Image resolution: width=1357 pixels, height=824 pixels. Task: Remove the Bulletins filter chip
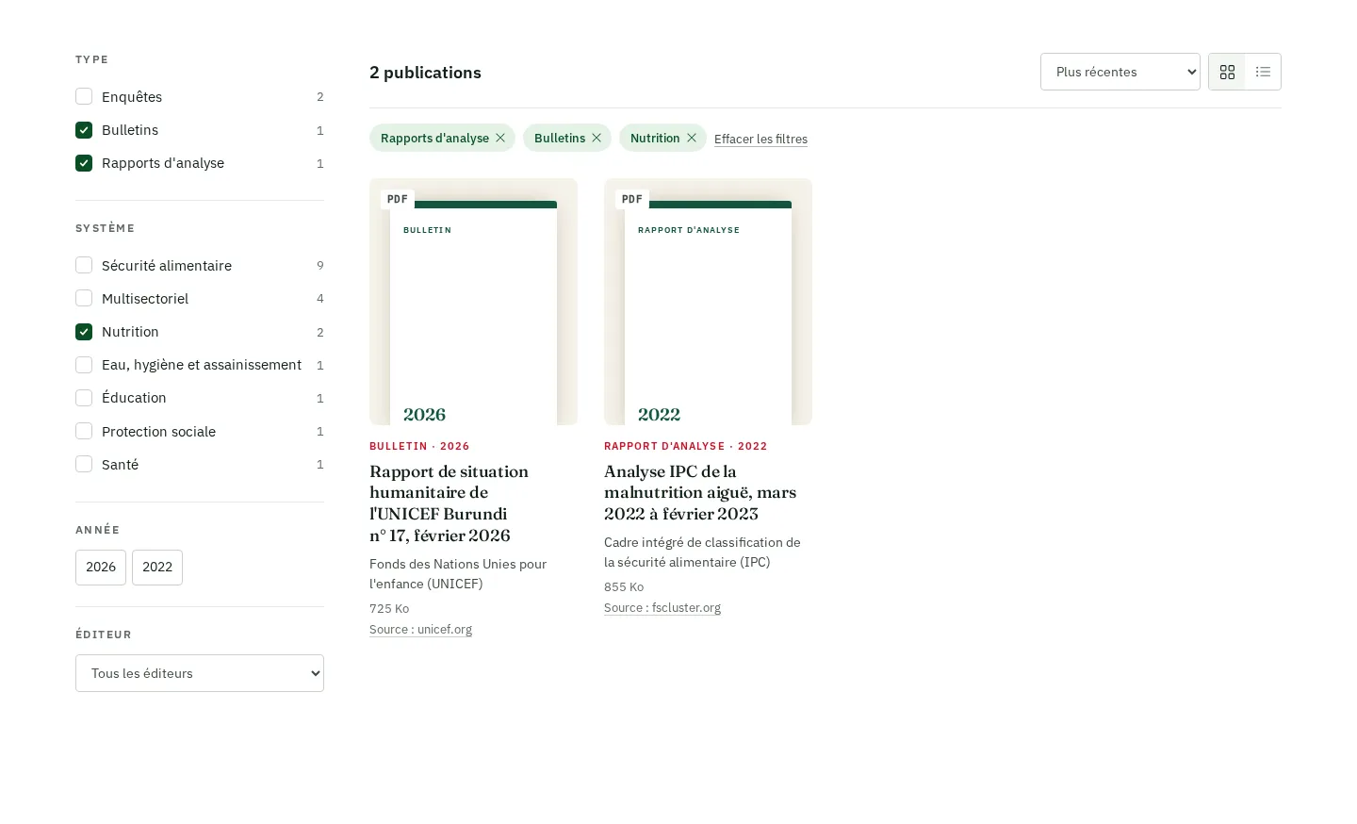pyautogui.click(x=597, y=138)
